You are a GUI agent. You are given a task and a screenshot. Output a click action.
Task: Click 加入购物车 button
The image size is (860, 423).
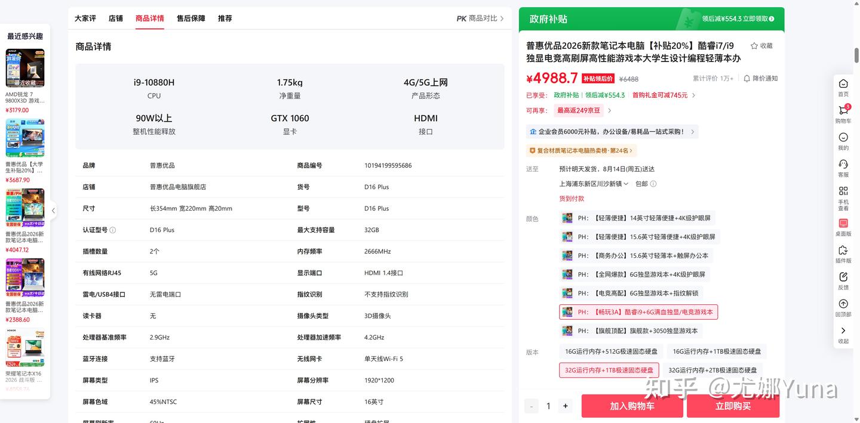click(x=632, y=406)
